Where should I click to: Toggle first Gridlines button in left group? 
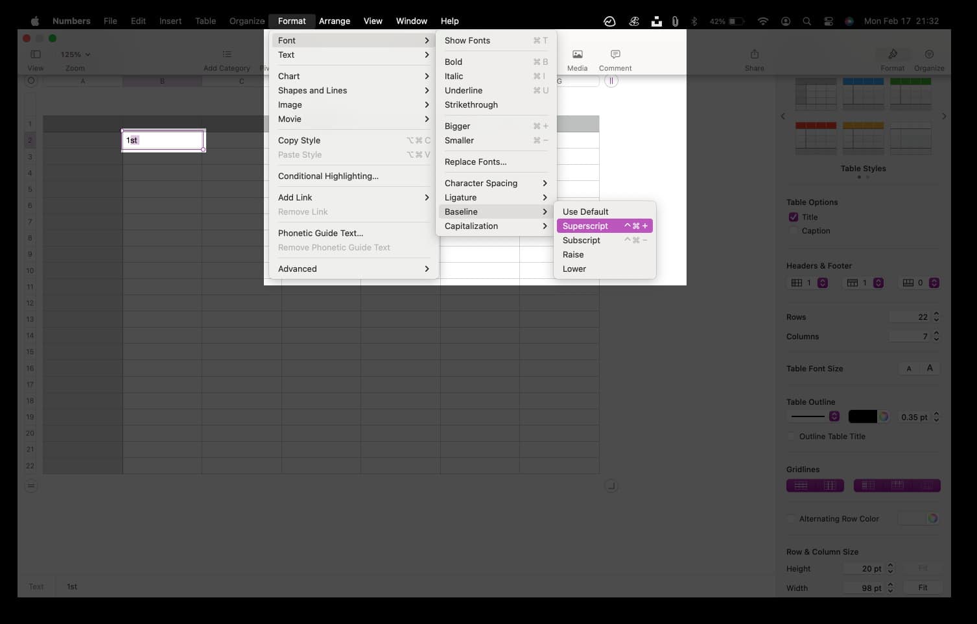pyautogui.click(x=801, y=485)
